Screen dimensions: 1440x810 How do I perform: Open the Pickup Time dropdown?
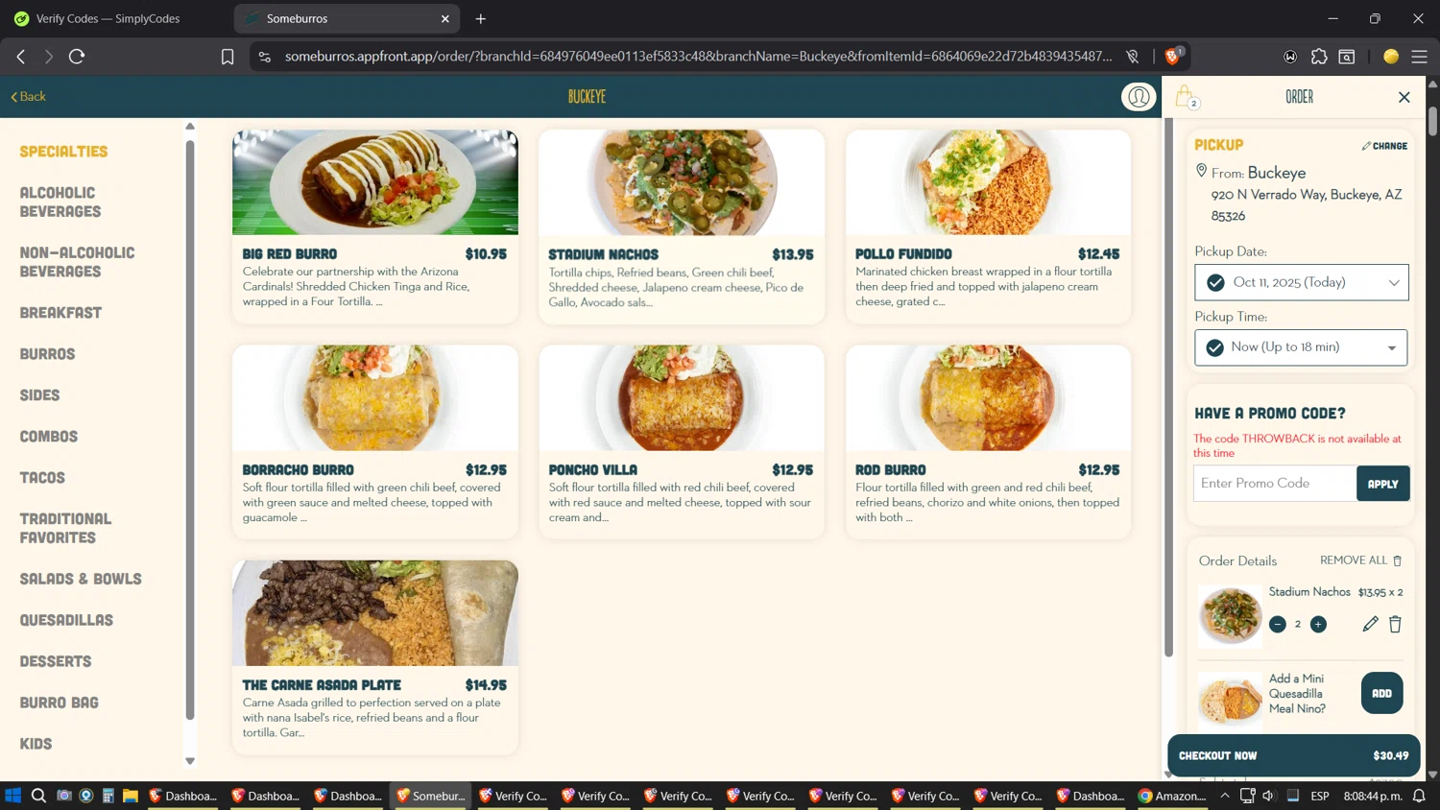1302,347
